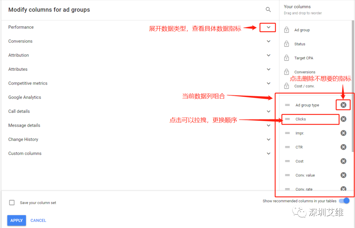
Task: Remove the Conv. value column
Action: 343,175
